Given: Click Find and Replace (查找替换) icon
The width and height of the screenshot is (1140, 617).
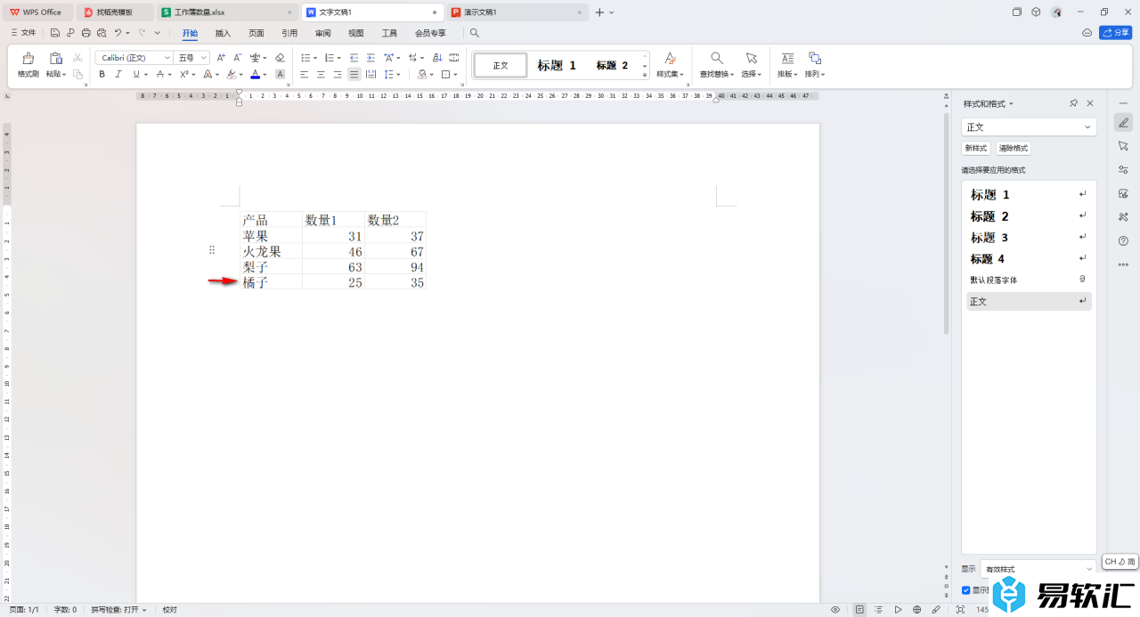Looking at the screenshot, I should tap(716, 58).
